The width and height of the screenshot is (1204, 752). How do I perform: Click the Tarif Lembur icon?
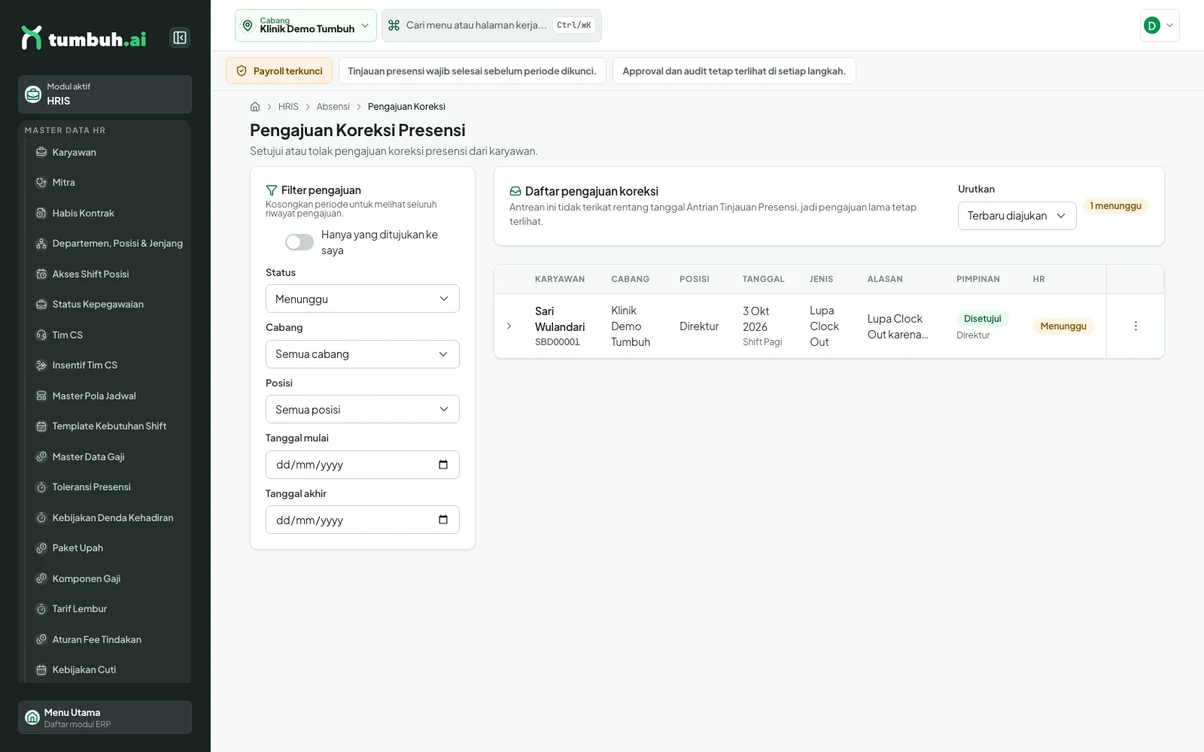pos(41,609)
